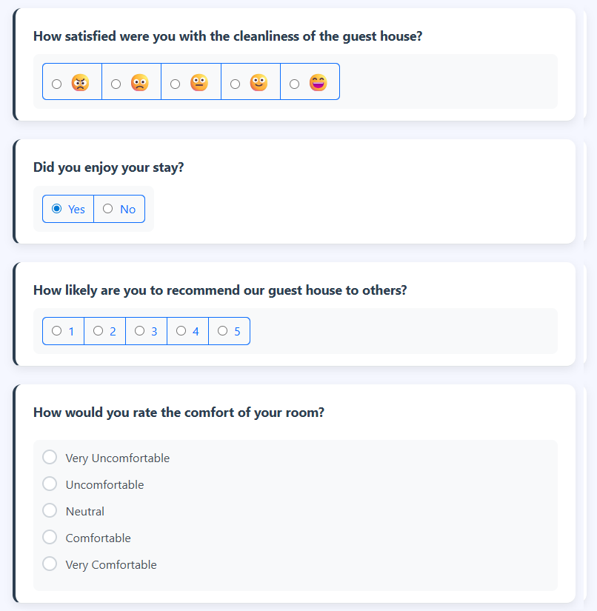
Task: Click the recommendation question heading
Action: [221, 290]
